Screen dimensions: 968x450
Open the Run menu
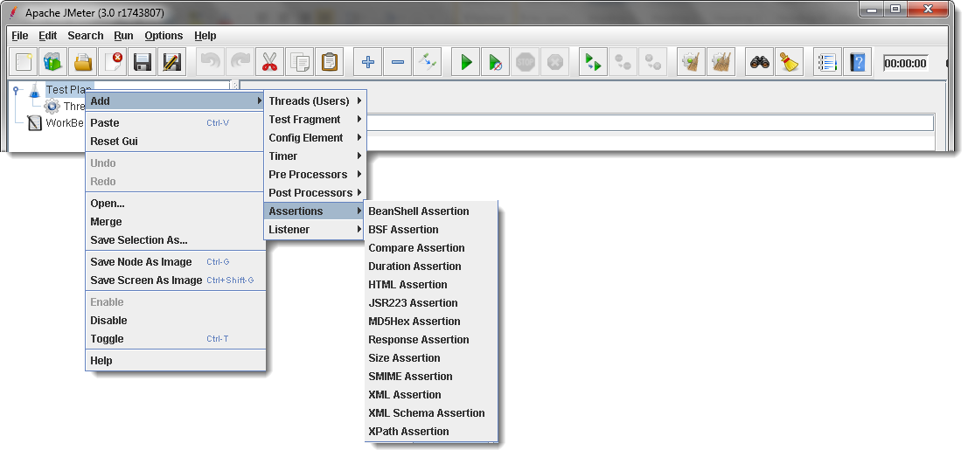click(124, 36)
